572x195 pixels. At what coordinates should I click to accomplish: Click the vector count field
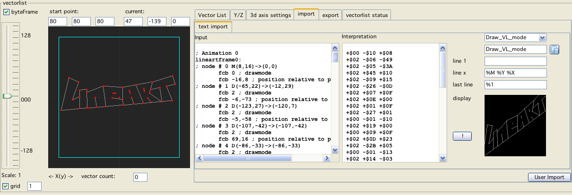140,177
